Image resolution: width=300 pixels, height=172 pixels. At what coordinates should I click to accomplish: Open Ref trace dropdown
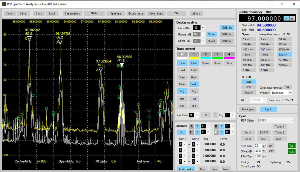coord(196,115)
